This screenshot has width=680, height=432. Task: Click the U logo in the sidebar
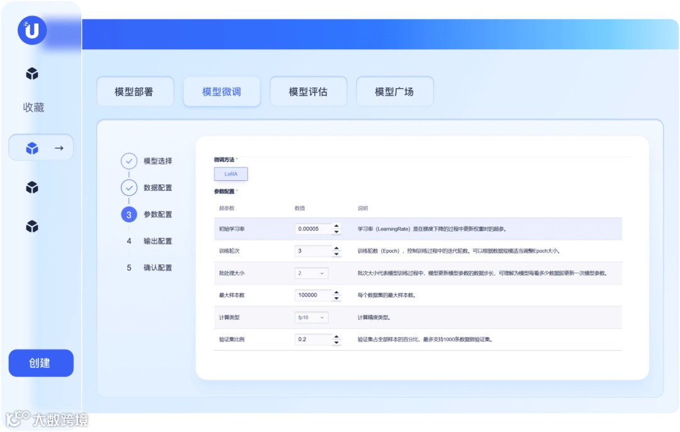pos(32,30)
